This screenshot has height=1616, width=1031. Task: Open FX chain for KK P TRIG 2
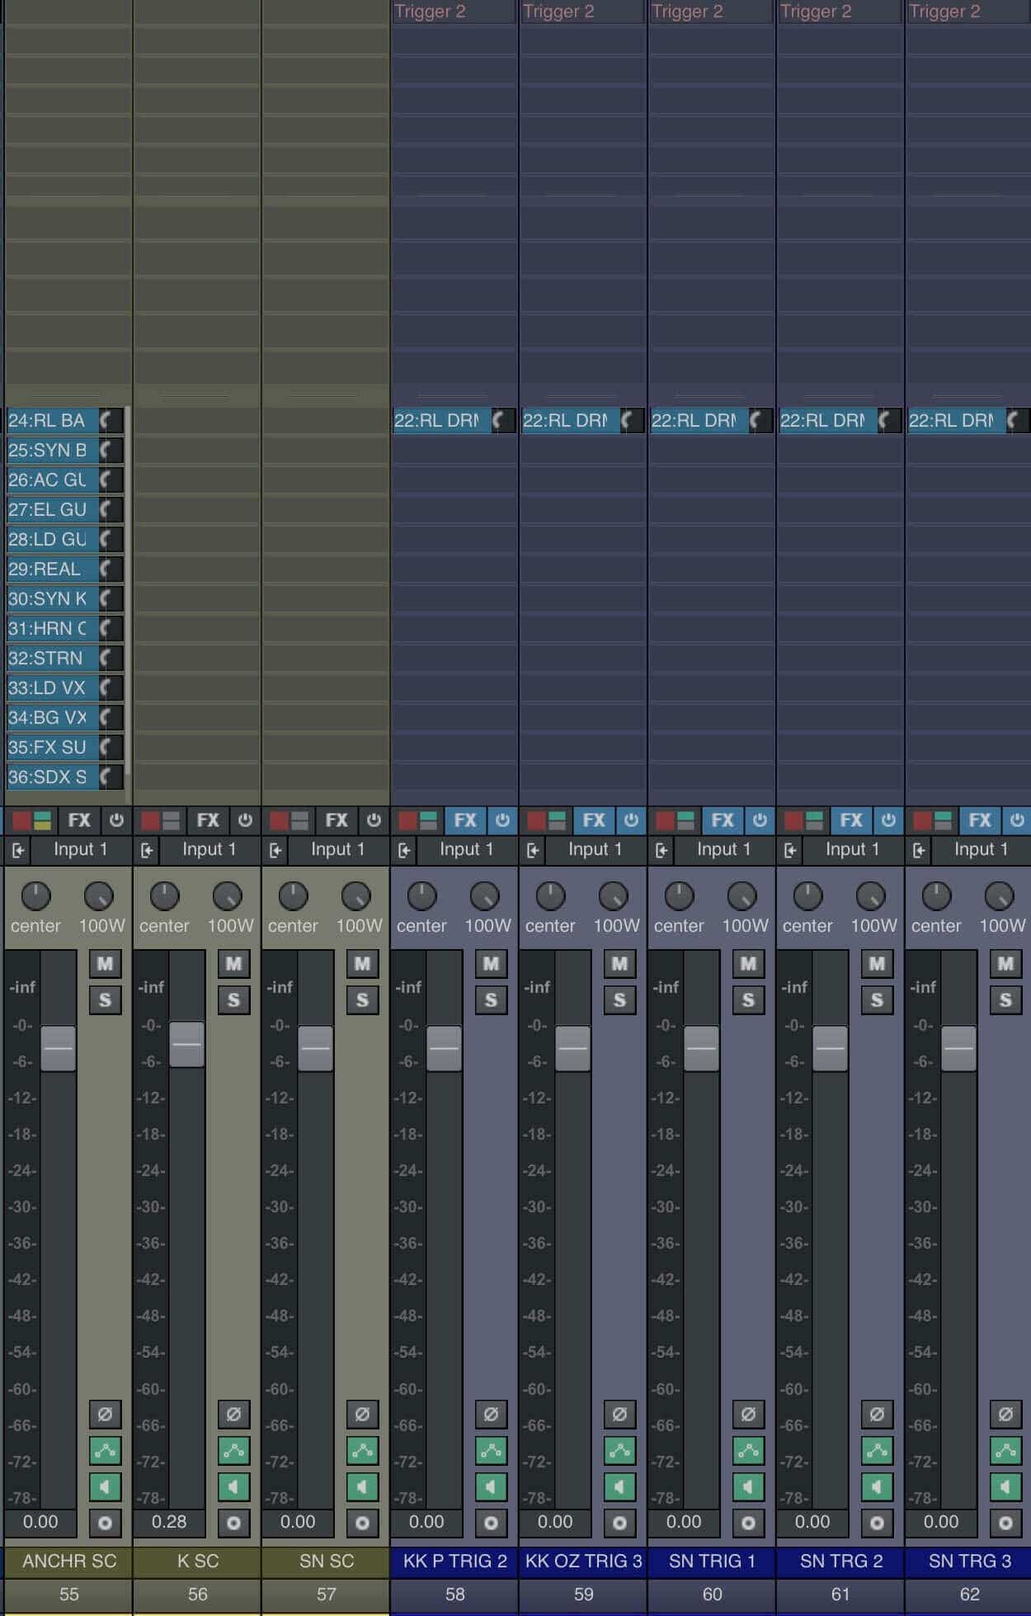pyautogui.click(x=465, y=820)
